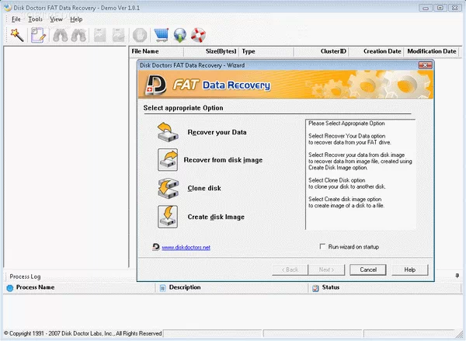Select the Recover your Data drive icon
The image size is (466, 341).
coord(169,132)
